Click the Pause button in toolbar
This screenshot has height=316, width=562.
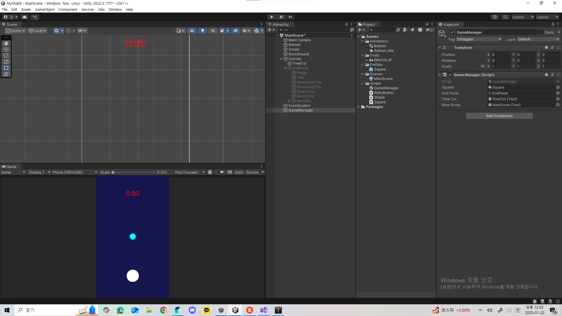click(281, 17)
